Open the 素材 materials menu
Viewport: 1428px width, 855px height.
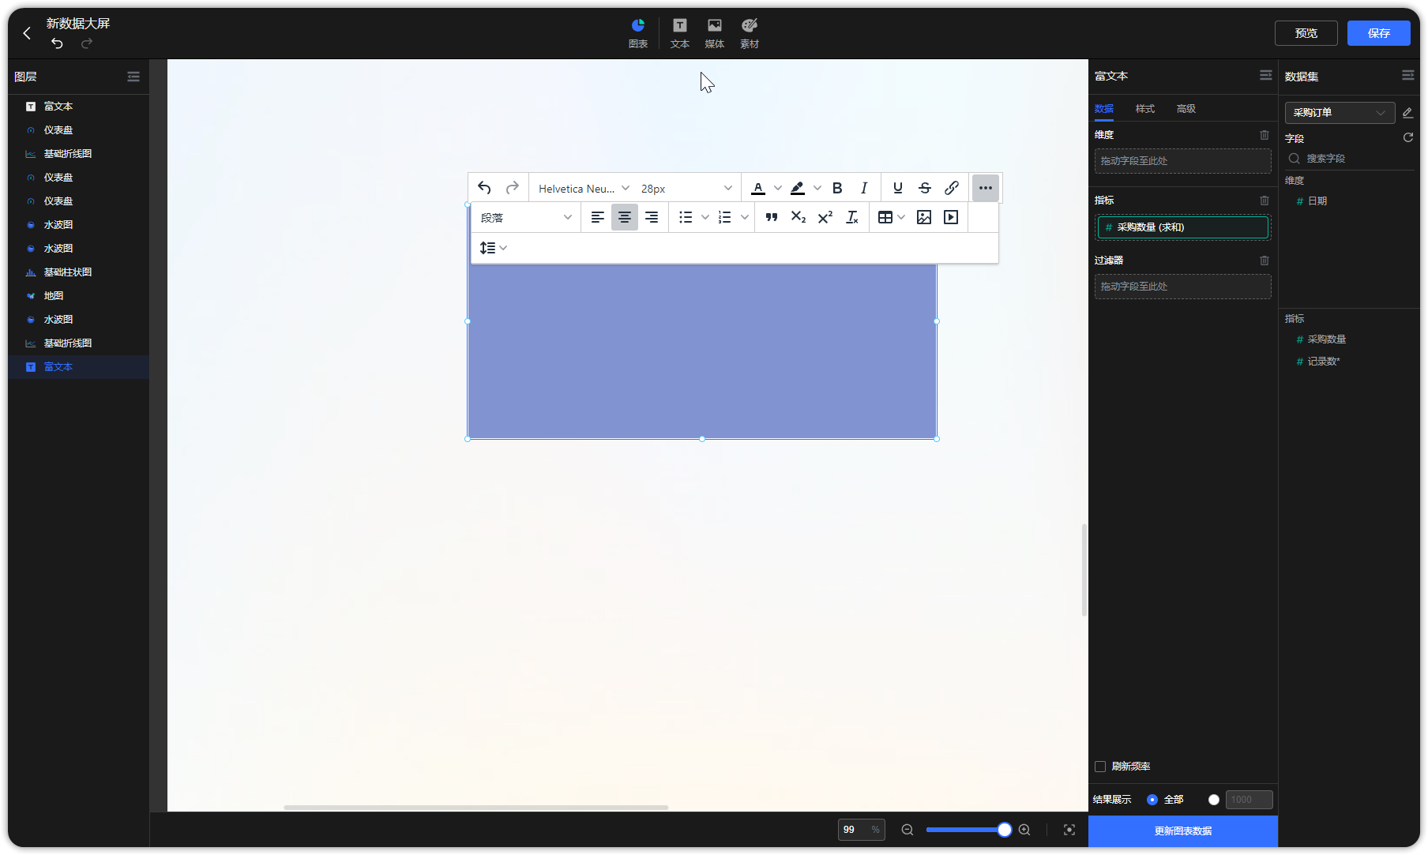[x=750, y=33]
